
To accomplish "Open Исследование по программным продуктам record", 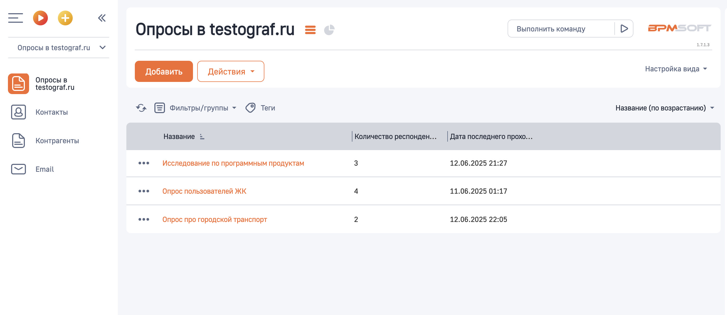I will 233,163.
